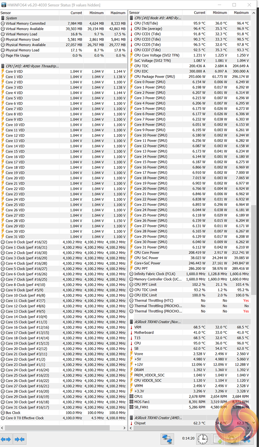Click the collapse columns blue arrows icon

20,439
